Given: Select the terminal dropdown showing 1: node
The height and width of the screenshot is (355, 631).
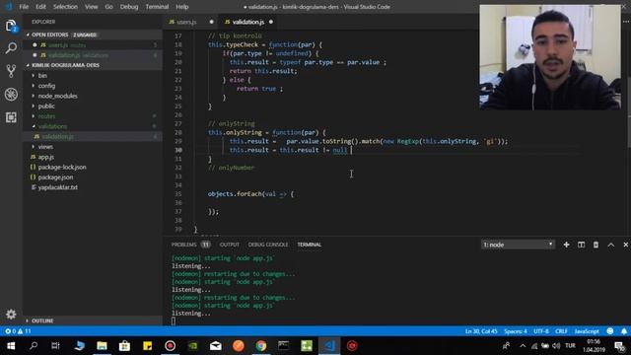Looking at the screenshot, I should (518, 245).
